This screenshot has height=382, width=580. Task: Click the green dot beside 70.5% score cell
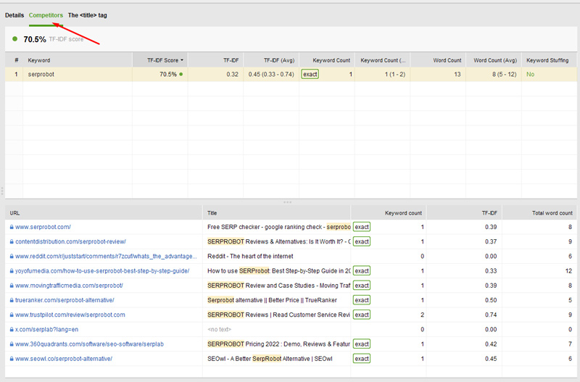point(181,75)
